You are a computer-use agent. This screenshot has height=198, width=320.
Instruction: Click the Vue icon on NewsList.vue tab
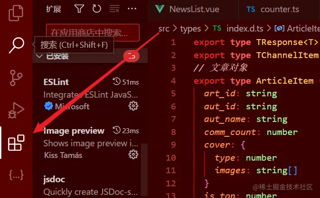(x=160, y=9)
